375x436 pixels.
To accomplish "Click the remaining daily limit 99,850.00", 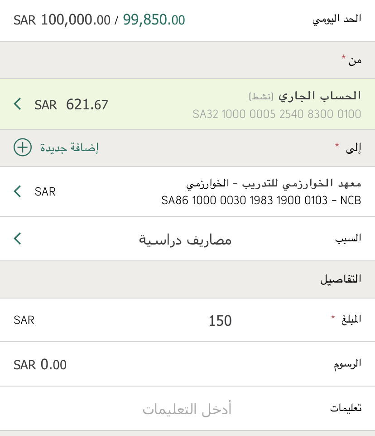I will (154, 20).
